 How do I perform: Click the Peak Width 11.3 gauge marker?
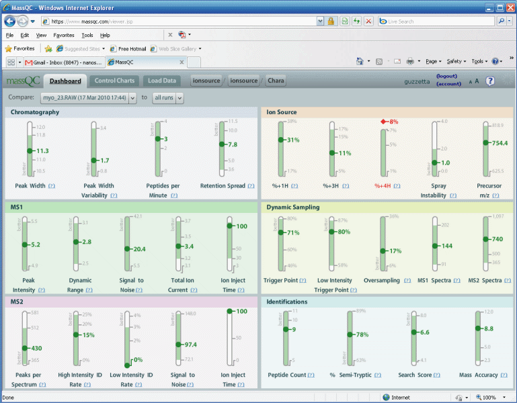click(30, 151)
